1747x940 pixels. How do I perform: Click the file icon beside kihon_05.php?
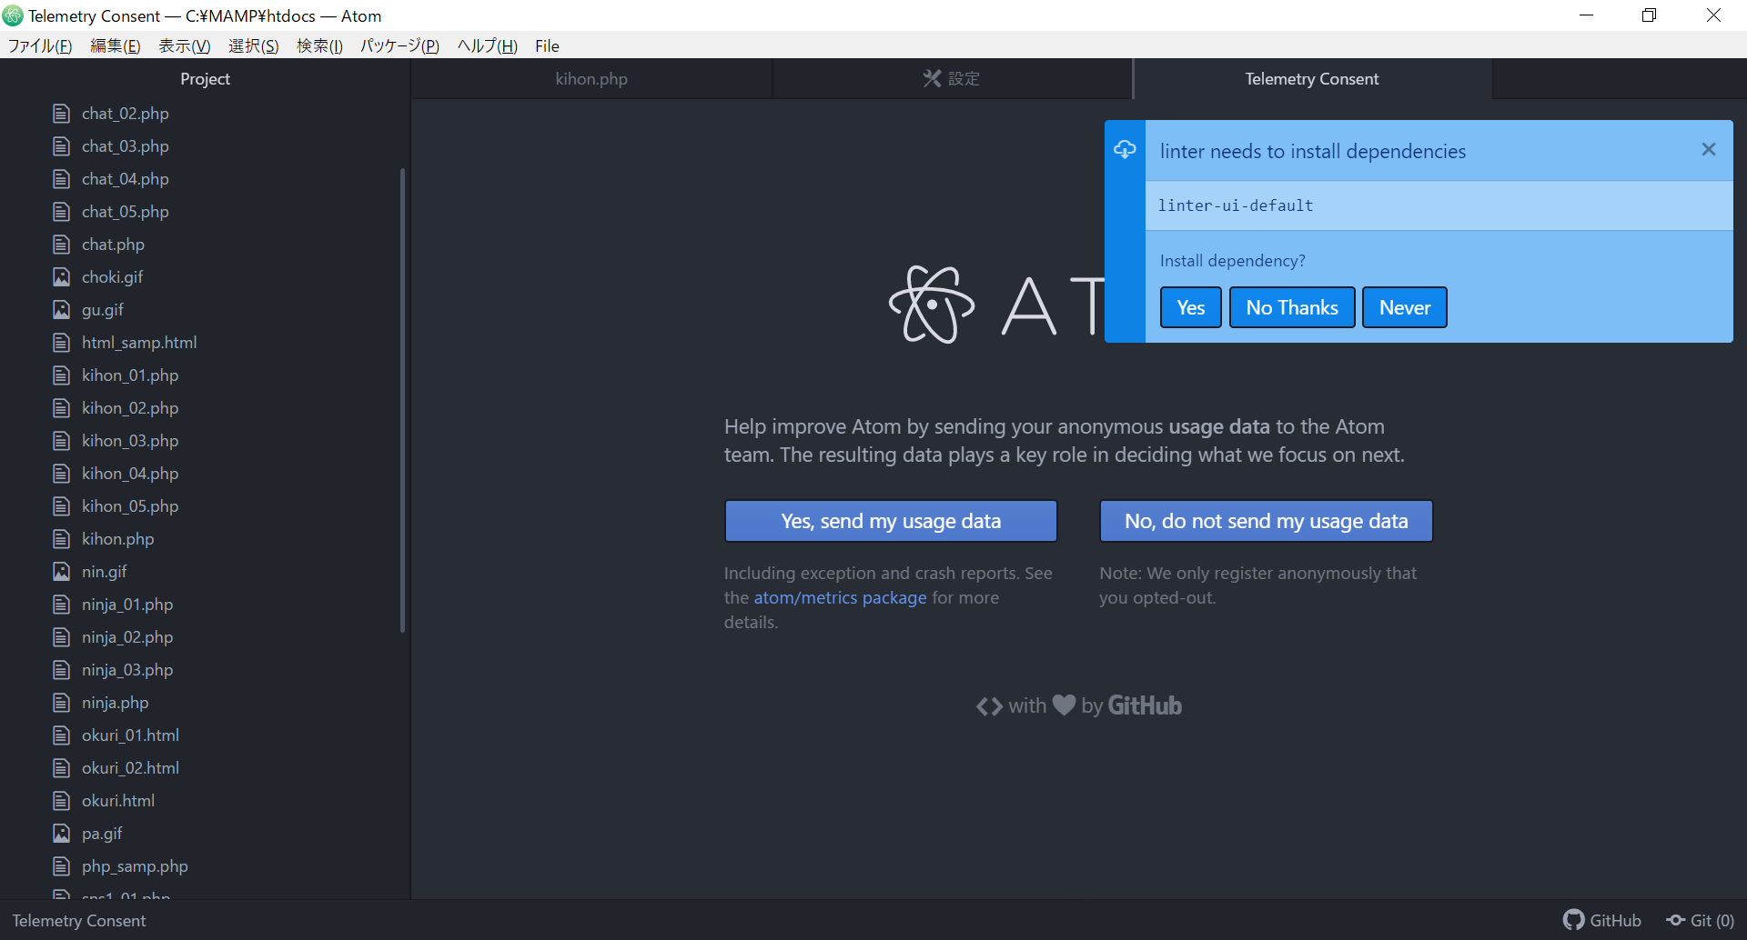[x=61, y=506]
